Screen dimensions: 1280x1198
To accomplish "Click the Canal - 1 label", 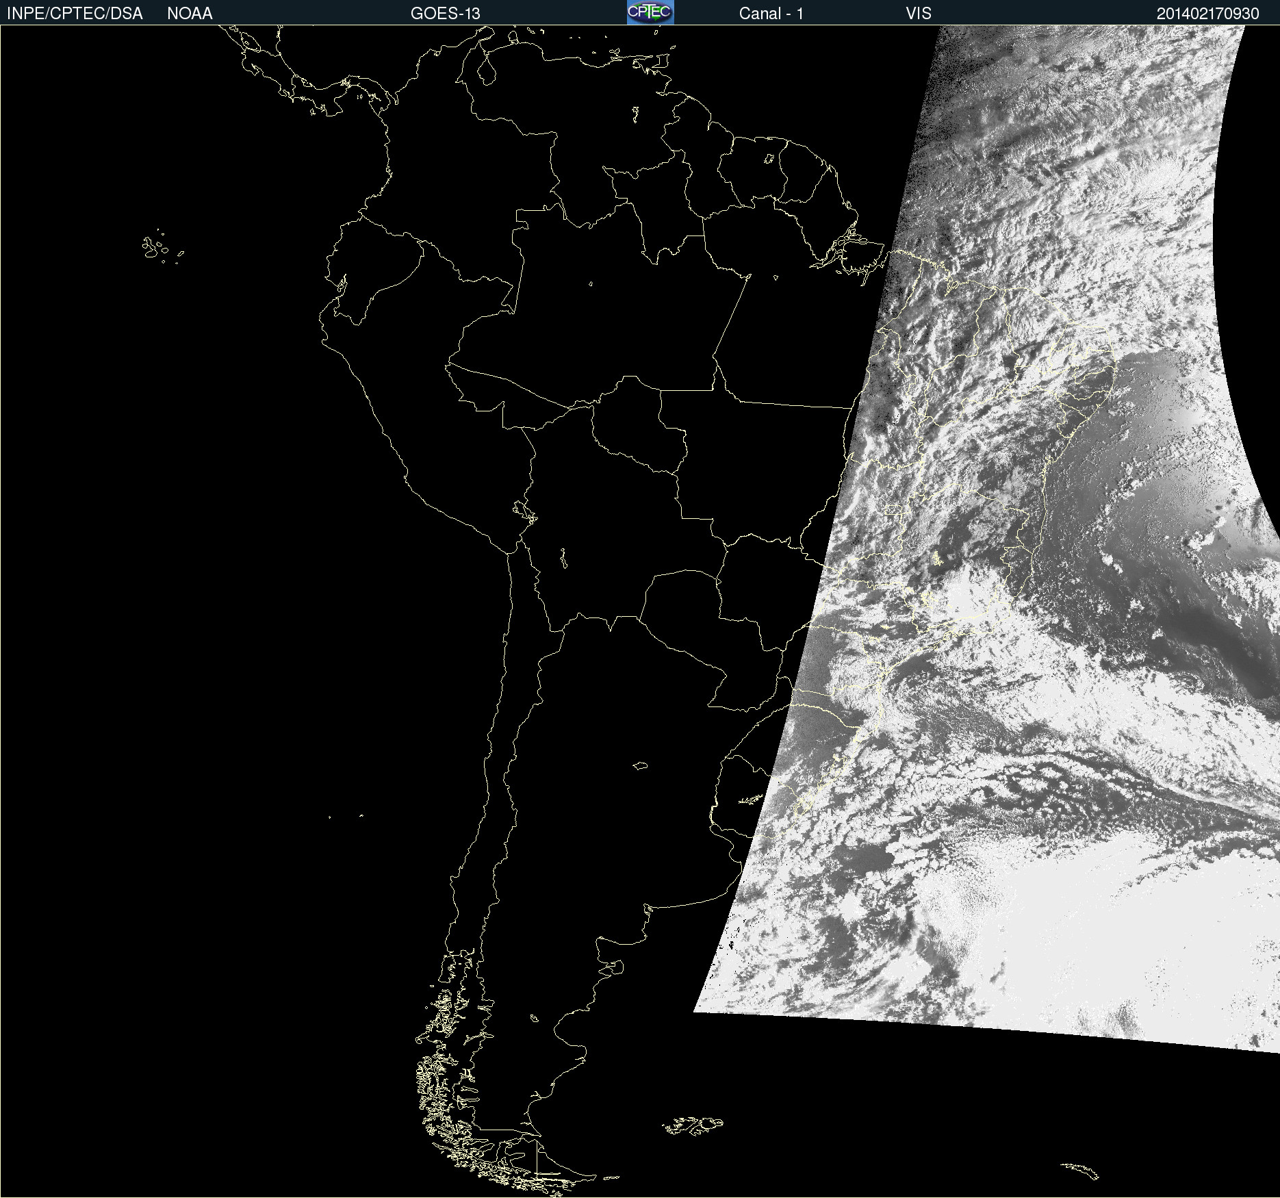I will click(771, 14).
